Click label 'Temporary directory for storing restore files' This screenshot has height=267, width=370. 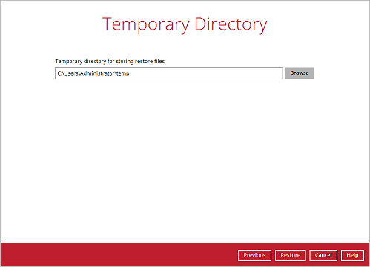click(x=110, y=61)
